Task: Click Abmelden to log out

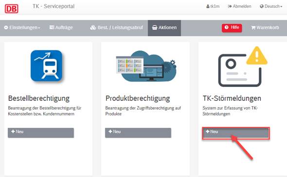Action: click(x=239, y=6)
